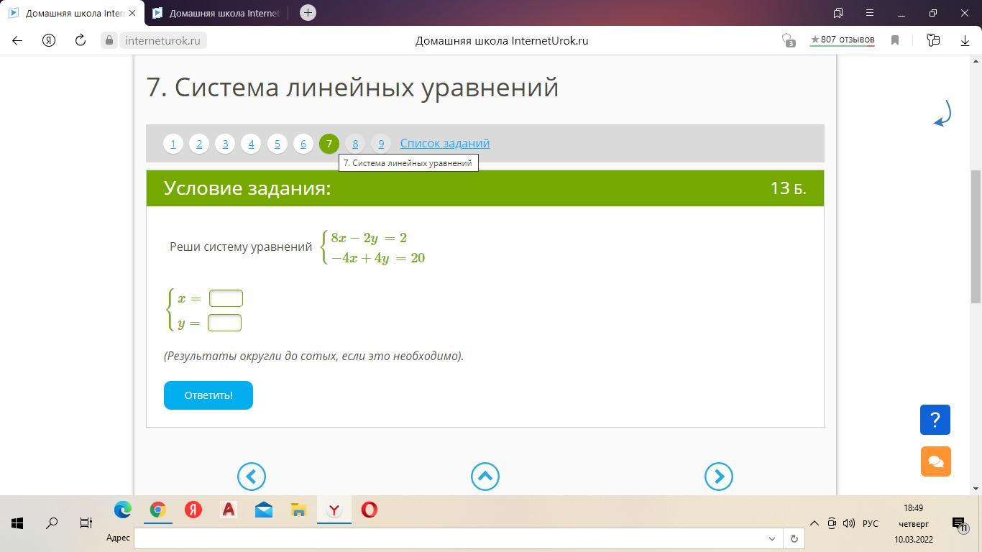Open the Yandex home button

tap(49, 40)
